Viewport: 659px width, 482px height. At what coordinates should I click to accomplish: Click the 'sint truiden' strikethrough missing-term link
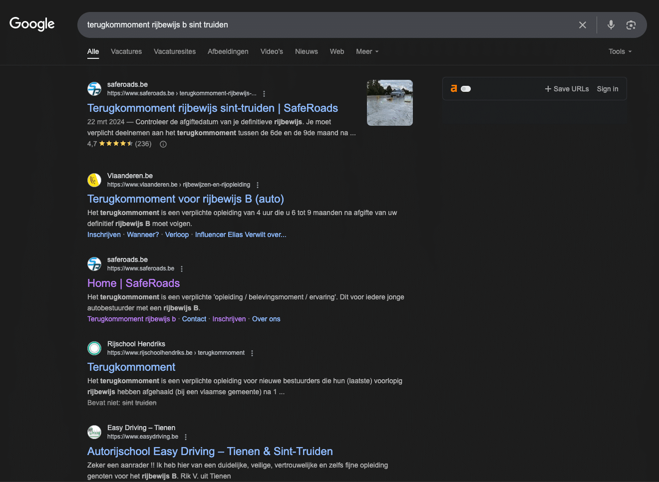pos(139,403)
